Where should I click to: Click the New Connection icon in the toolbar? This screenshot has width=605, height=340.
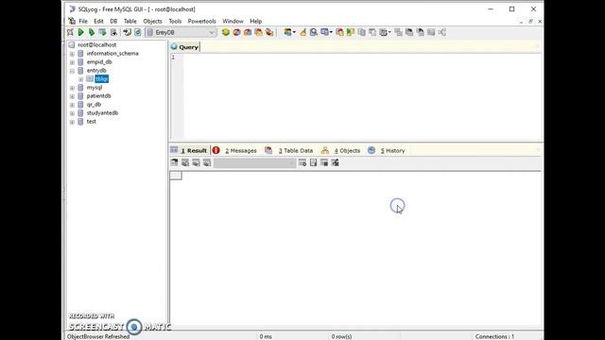click(70, 32)
